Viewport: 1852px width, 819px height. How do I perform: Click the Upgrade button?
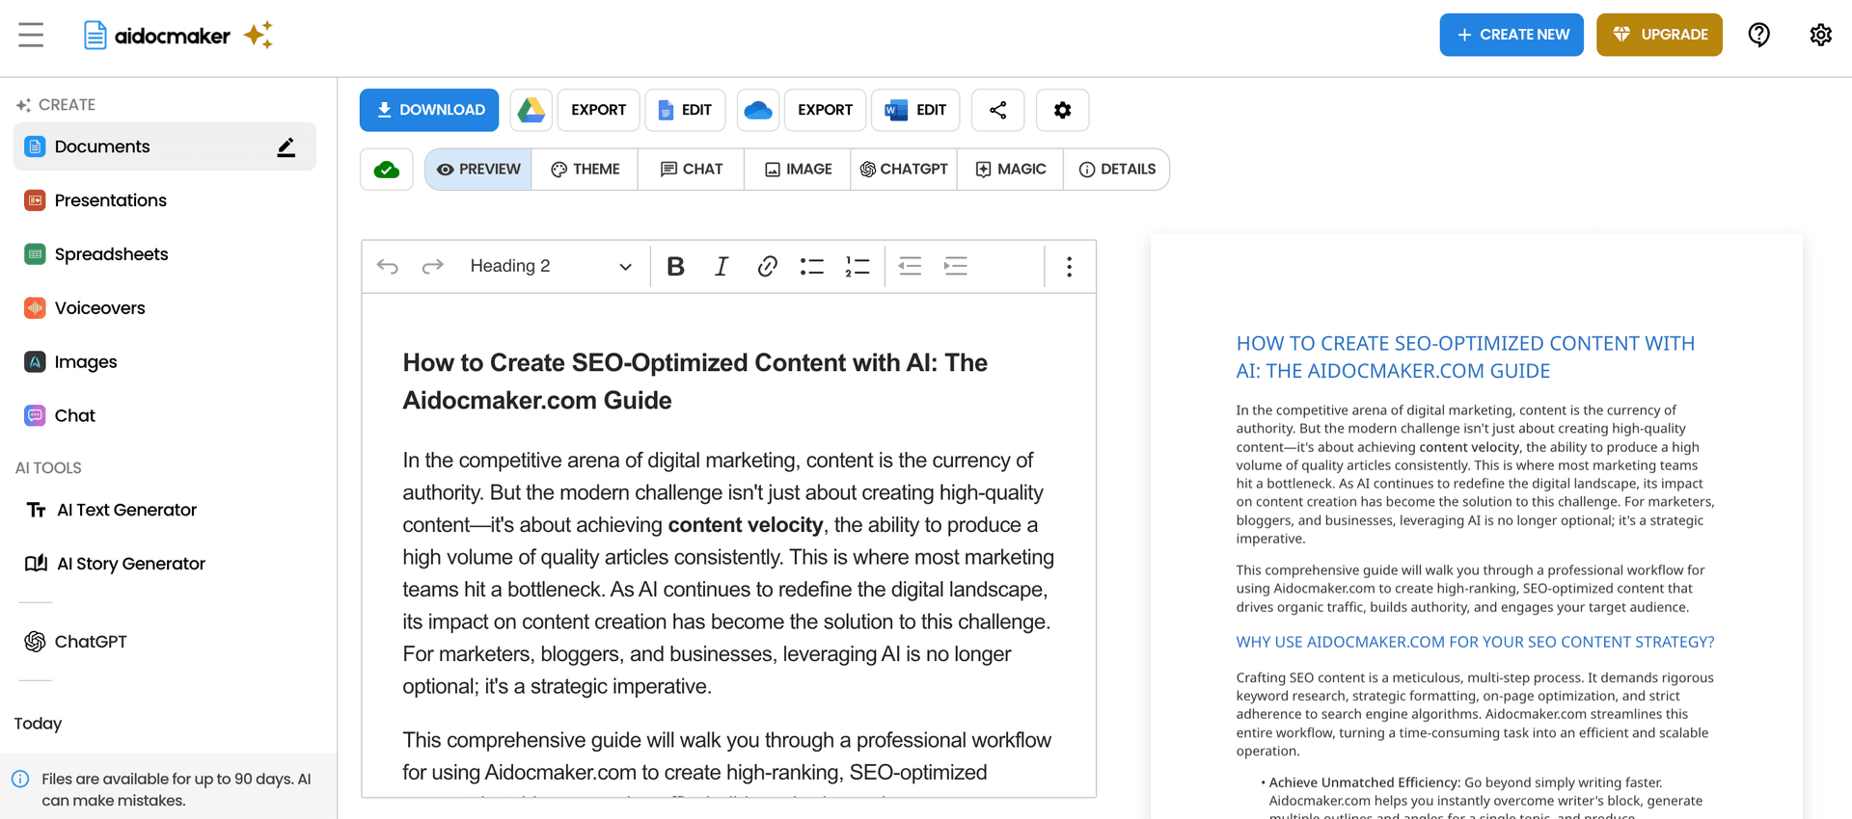[1659, 35]
